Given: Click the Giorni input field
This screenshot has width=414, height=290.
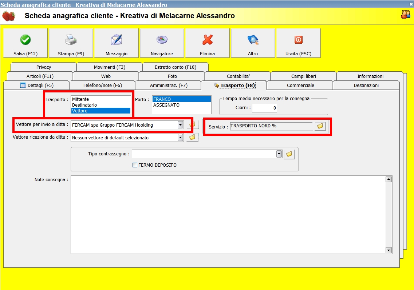Looking at the screenshot, I should (264, 108).
